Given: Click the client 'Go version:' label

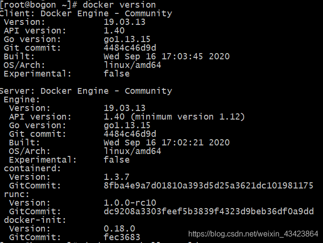Looking at the screenshot, I should [x=32, y=39].
